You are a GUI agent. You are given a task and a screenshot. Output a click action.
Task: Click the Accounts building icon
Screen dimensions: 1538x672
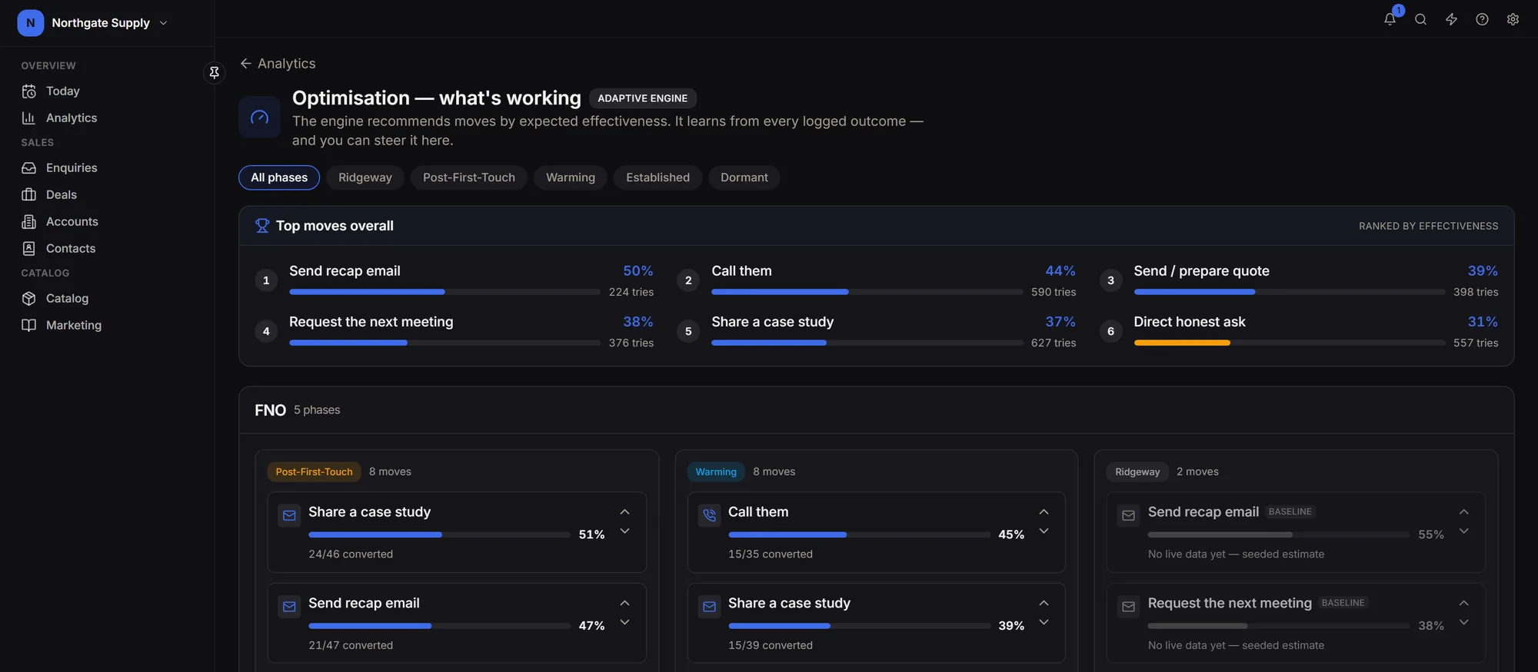29,222
